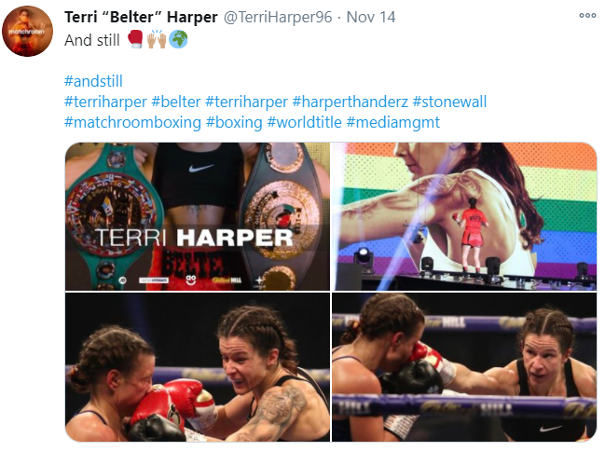This screenshot has width=605, height=451.
Task: Open the #mediamgmt hashtag
Action: tap(393, 122)
